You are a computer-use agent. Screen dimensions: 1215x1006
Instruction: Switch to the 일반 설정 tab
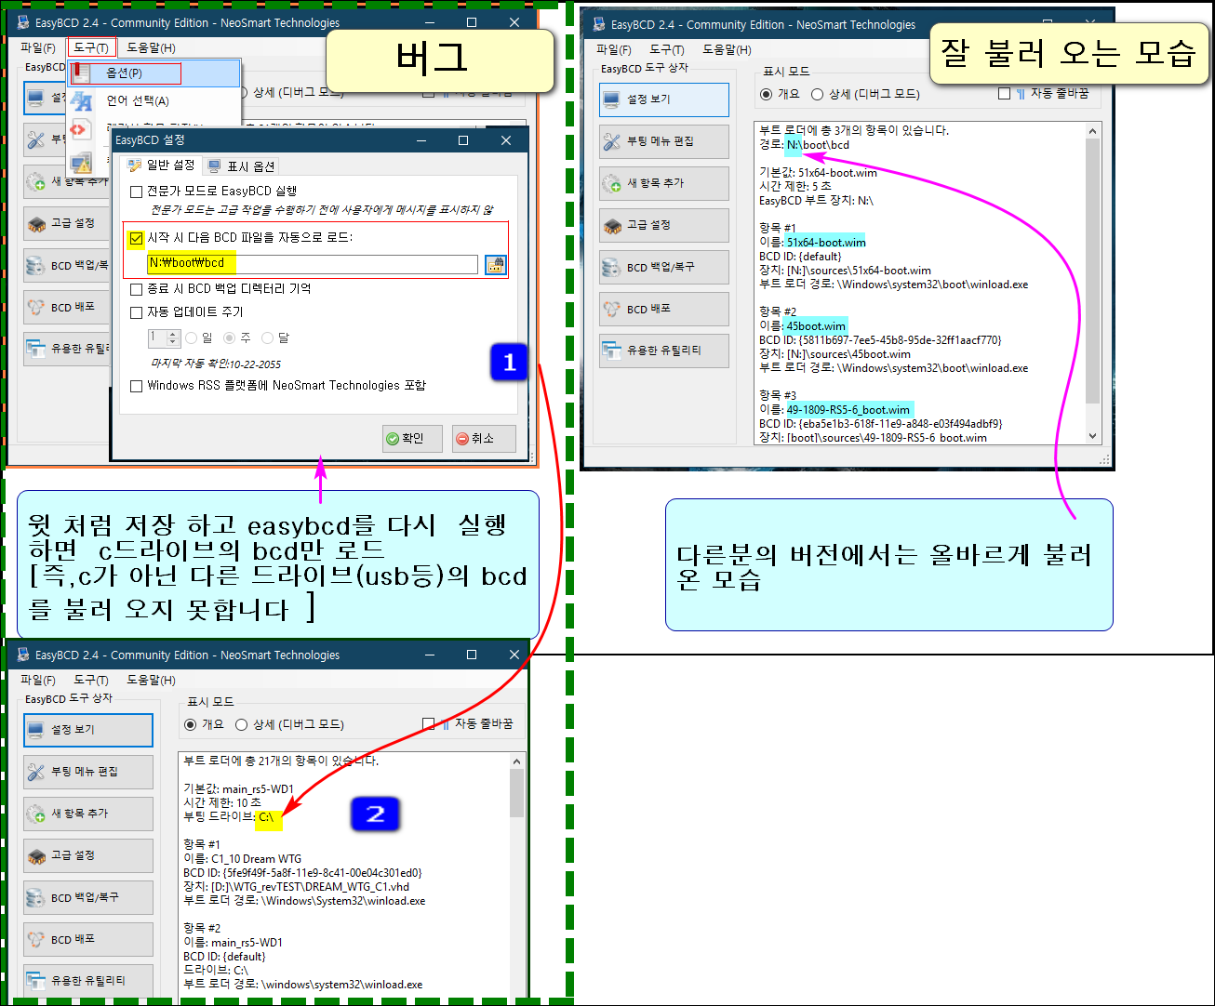click(162, 165)
